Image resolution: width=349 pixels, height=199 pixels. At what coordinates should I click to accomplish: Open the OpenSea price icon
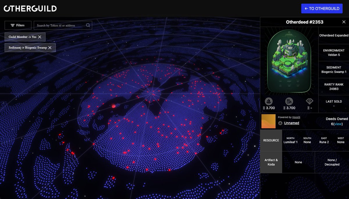coord(268,101)
